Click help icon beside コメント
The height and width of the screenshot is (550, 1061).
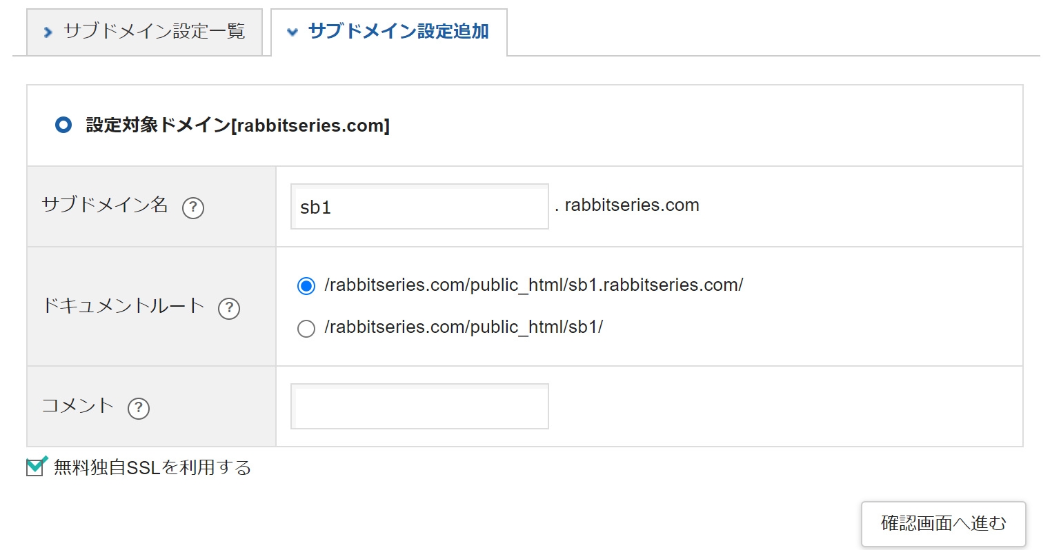tap(139, 408)
